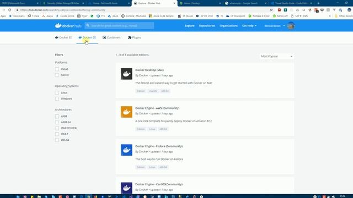Image resolution: width=353 pixels, height=198 pixels.
Task: Check the Linux operating system filter
Action: 57,93
